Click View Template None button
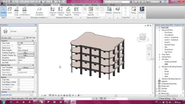Image resolution: width=185 pixels, height=104 pixels. pyautogui.click(x=26, y=67)
